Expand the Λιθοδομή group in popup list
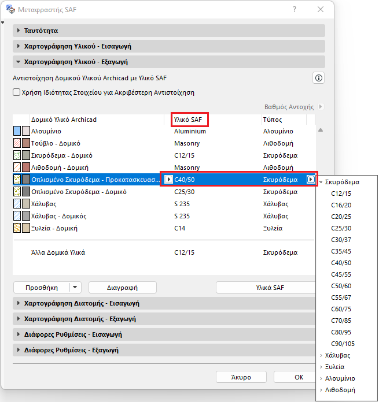The height and width of the screenshot is (402, 379). click(x=321, y=390)
